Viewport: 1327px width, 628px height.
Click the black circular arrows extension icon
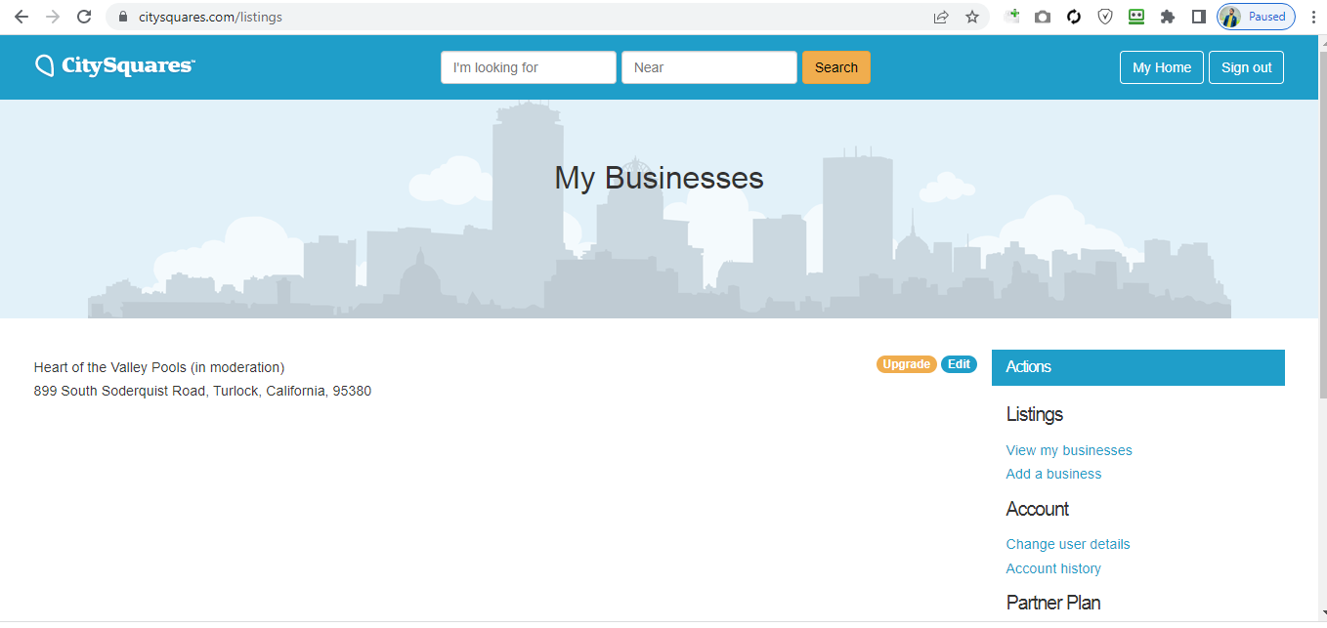click(1074, 17)
